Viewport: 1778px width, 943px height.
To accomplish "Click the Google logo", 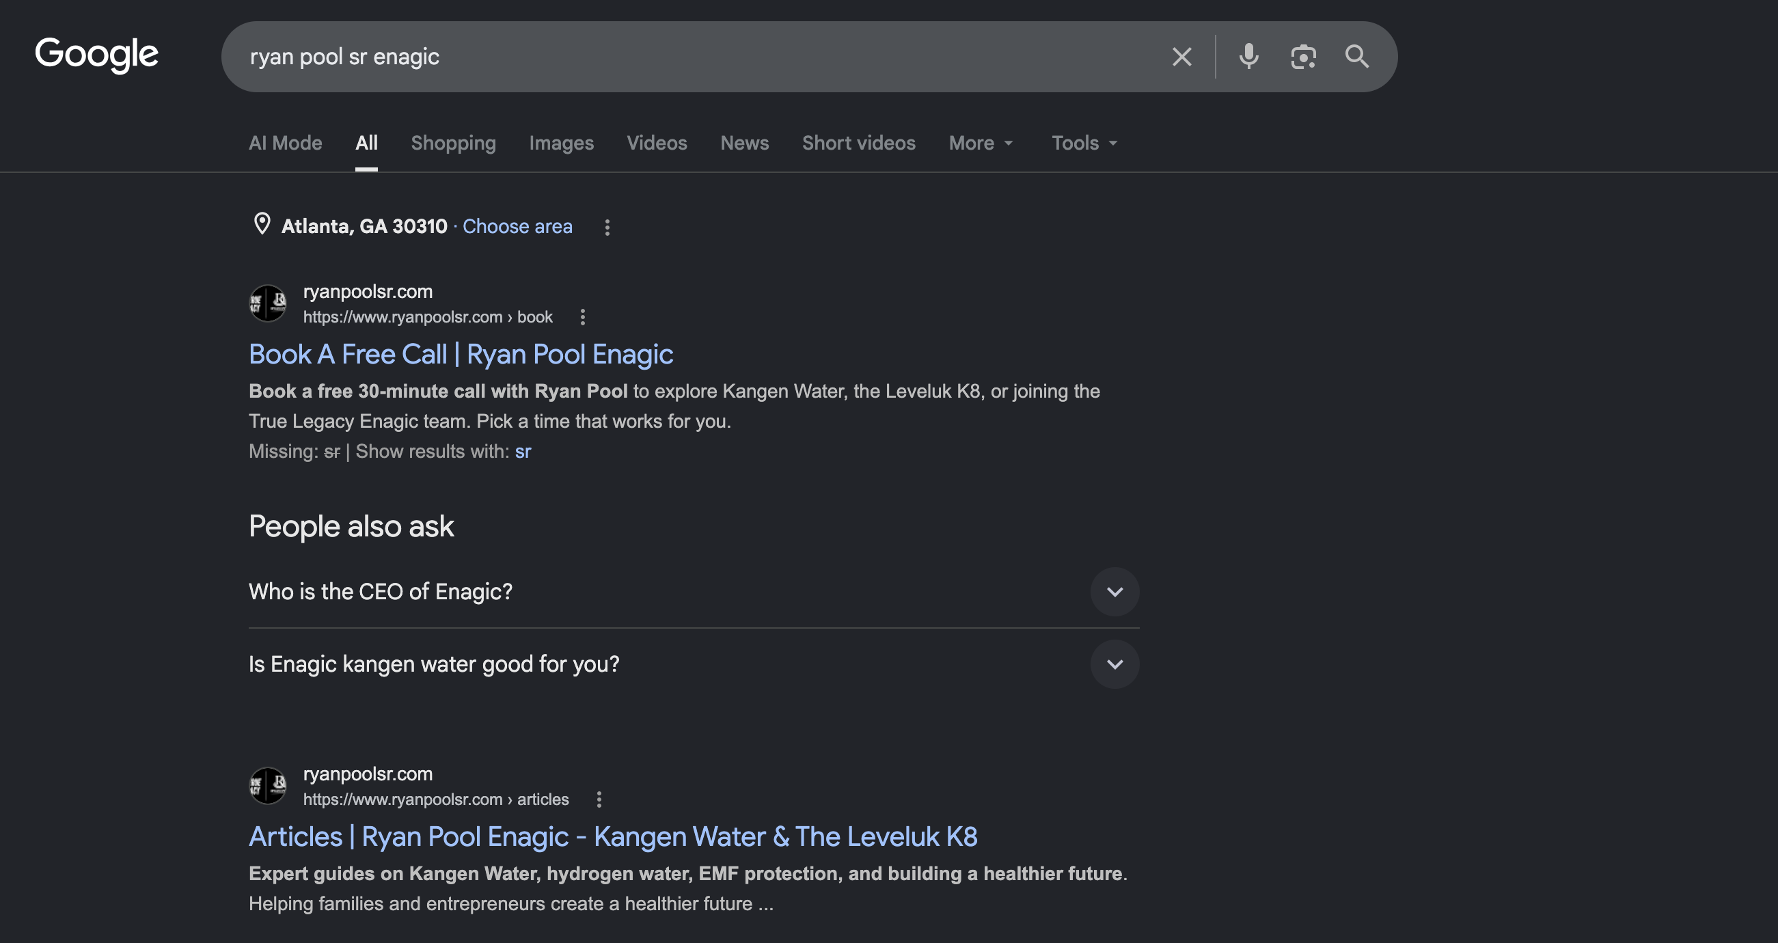I will click(96, 55).
